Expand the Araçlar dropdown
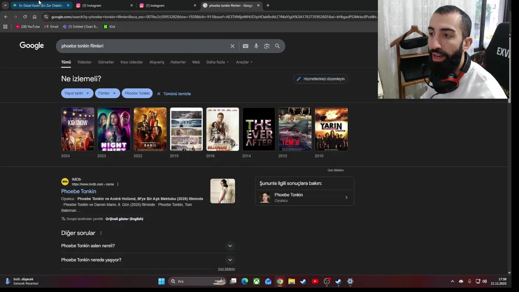The width and height of the screenshot is (519, 292). [x=244, y=62]
